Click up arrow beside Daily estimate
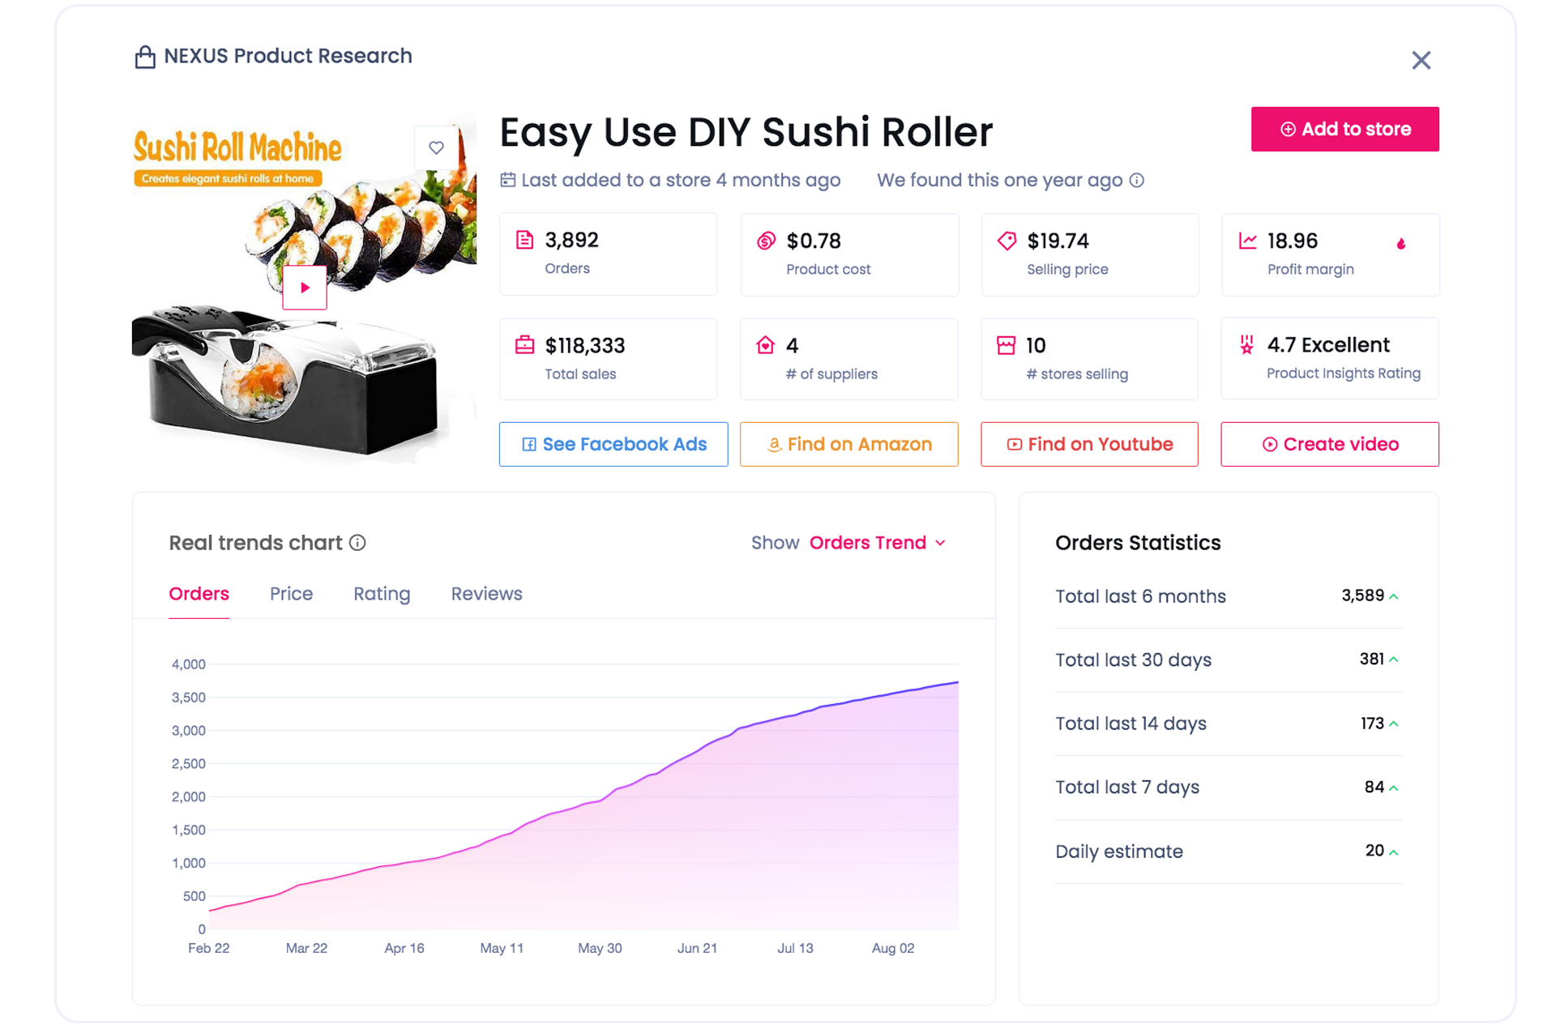 coord(1394,852)
